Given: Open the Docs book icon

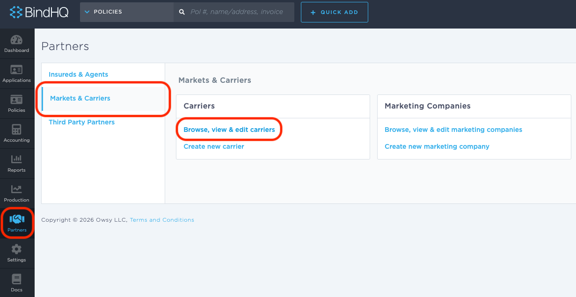Looking at the screenshot, I should point(16,279).
